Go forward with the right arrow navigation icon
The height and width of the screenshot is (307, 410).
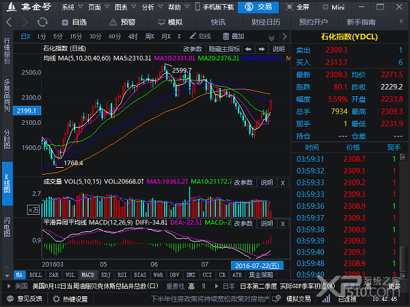[25, 23]
